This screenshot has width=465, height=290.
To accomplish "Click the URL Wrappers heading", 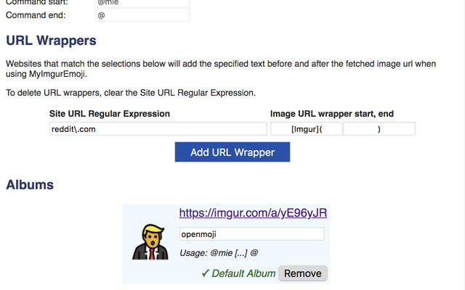I will [51, 40].
